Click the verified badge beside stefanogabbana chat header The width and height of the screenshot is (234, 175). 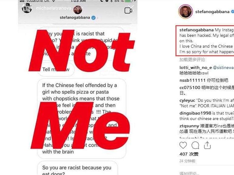point(93,18)
